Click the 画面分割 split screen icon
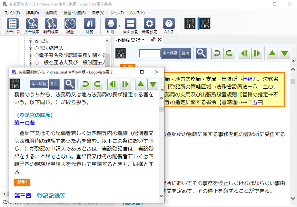Viewport: 297px width, 207px height. [x=130, y=26]
